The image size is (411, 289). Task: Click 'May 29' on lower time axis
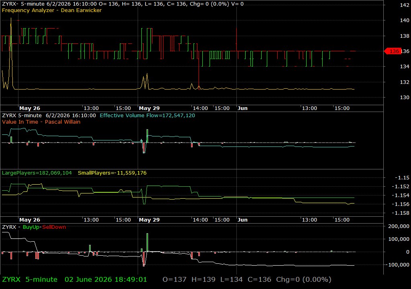click(149, 220)
